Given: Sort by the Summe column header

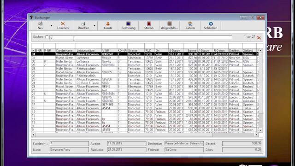Looking at the screenshot, I should click(190, 50).
